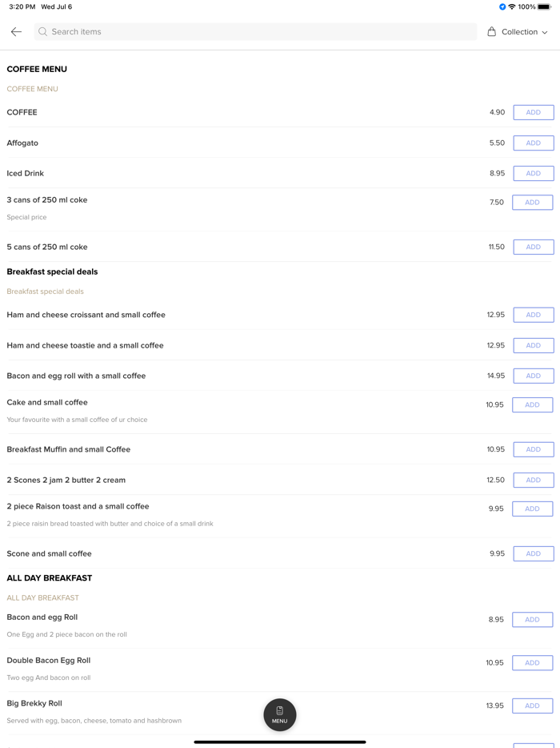Add Bacon and egg roll with small coffee

533,376
